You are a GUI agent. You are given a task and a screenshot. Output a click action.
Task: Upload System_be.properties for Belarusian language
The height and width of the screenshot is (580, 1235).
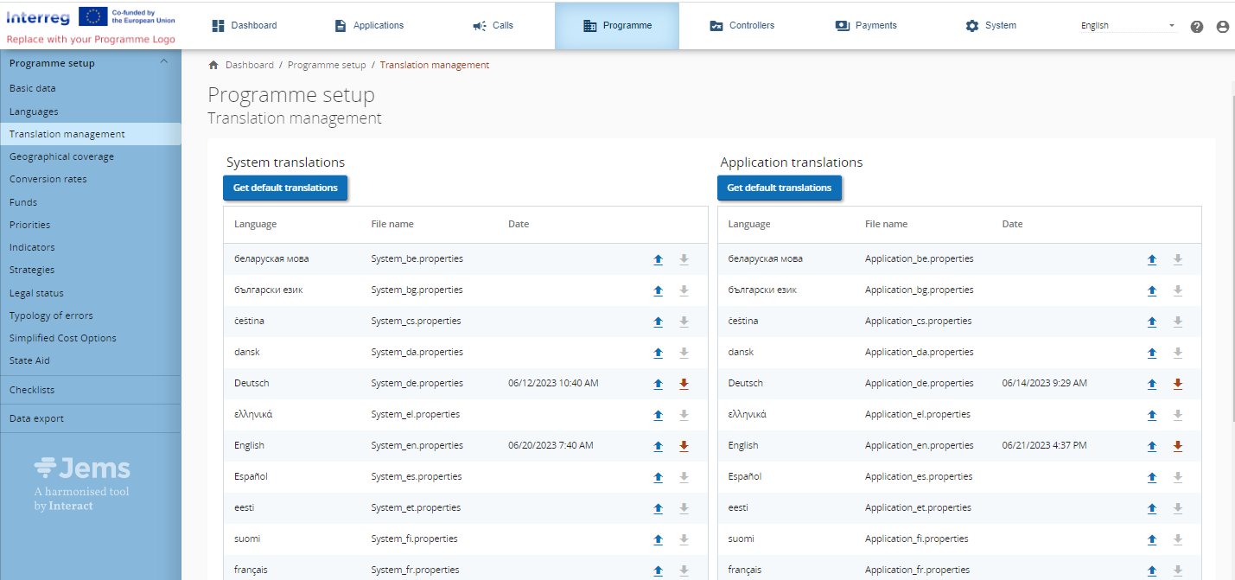(x=658, y=259)
